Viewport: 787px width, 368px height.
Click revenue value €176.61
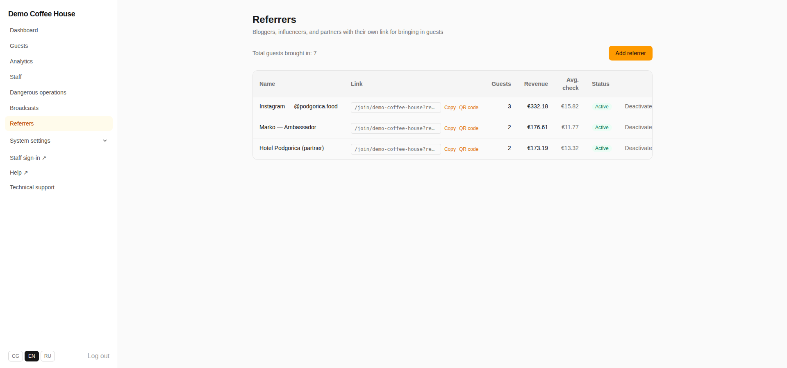(537, 127)
